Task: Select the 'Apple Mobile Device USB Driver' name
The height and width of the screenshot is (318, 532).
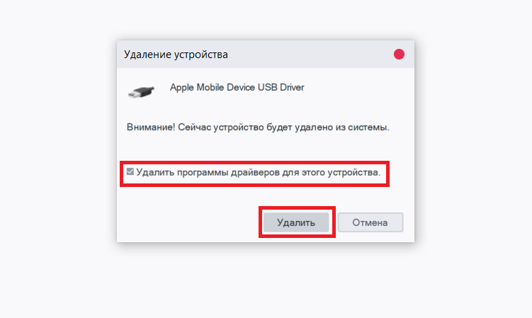Action: [237, 88]
